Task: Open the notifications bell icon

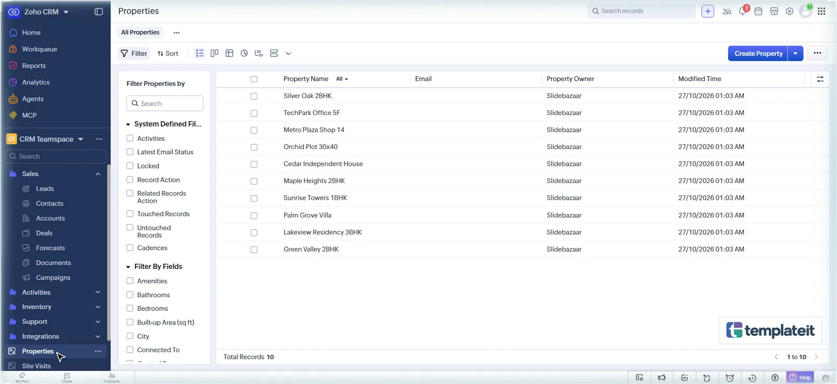Action: [742, 11]
